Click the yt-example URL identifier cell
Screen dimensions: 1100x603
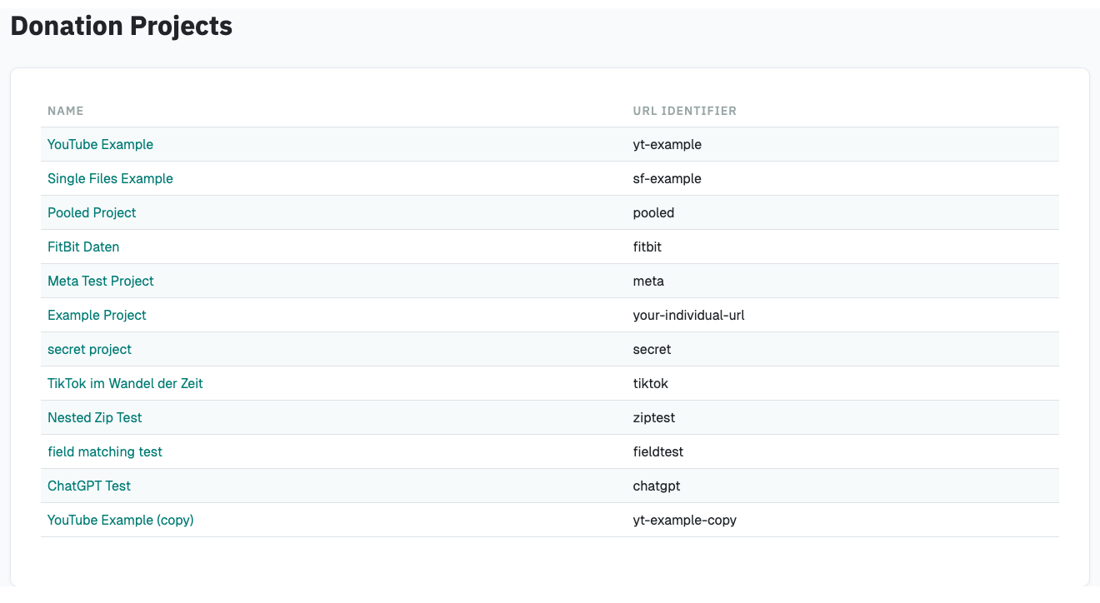[x=667, y=144]
